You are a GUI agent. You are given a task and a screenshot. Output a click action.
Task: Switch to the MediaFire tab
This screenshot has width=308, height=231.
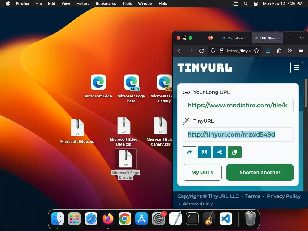[235, 38]
